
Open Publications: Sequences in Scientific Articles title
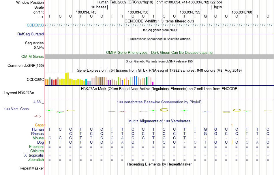click(x=159, y=39)
